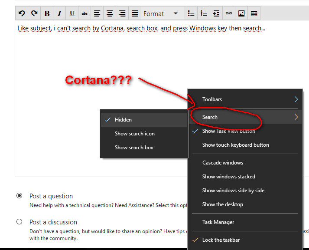Insert a numbered list
The width and height of the screenshot is (309, 250).
click(204, 13)
